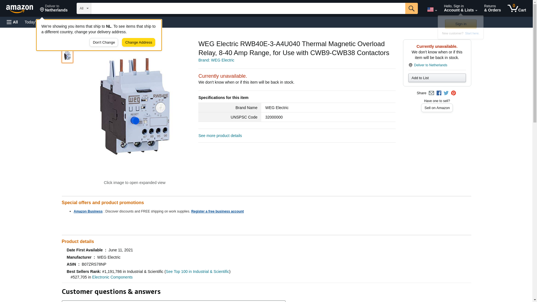Share product via email icon
This screenshot has height=302, width=537.
click(431, 93)
